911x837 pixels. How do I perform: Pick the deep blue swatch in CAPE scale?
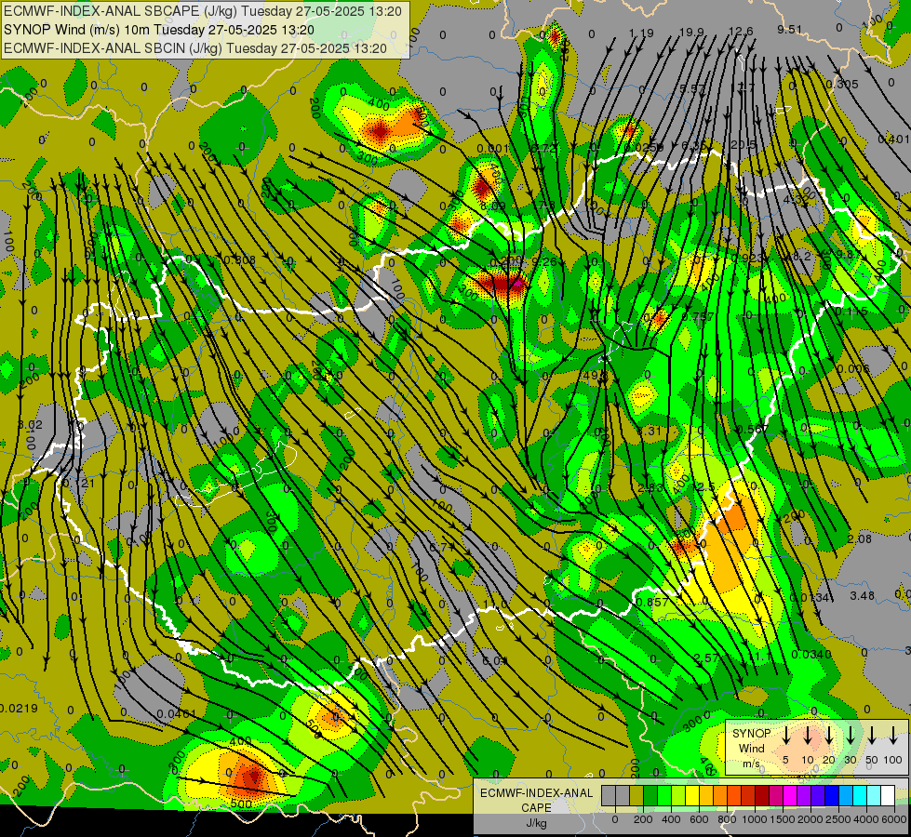point(832,795)
